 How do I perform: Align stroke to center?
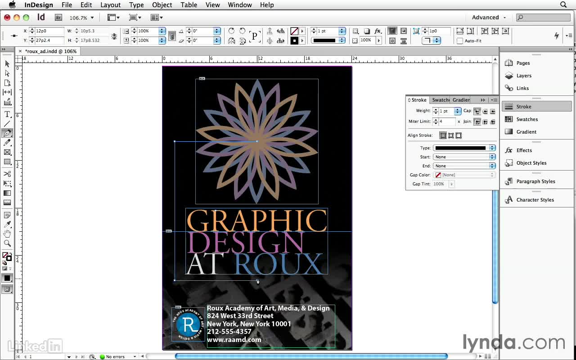(x=443, y=135)
